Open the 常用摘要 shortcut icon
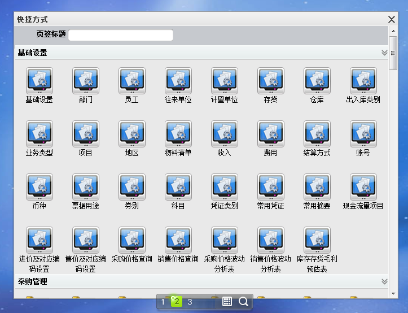This screenshot has width=408, height=313. (x=317, y=187)
